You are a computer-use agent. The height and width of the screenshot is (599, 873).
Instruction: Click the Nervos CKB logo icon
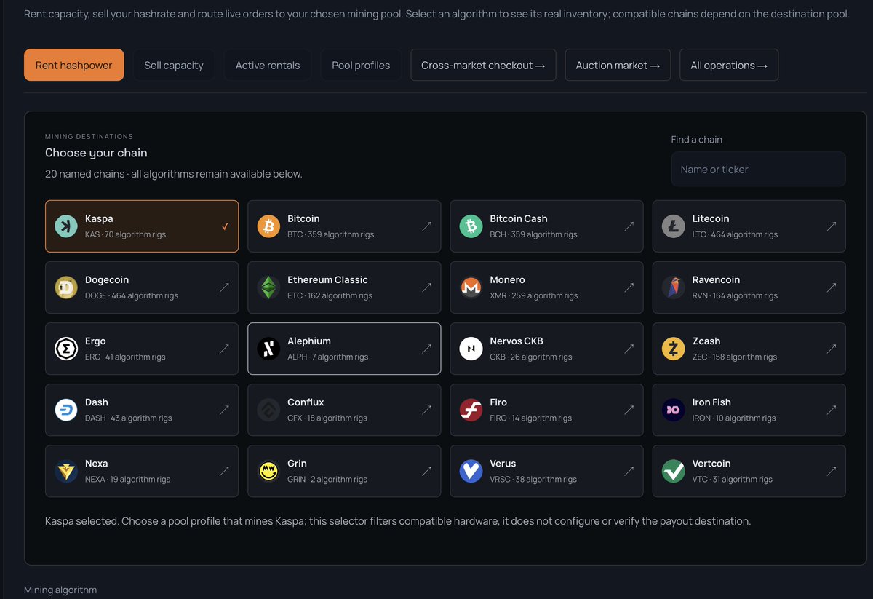(x=471, y=349)
